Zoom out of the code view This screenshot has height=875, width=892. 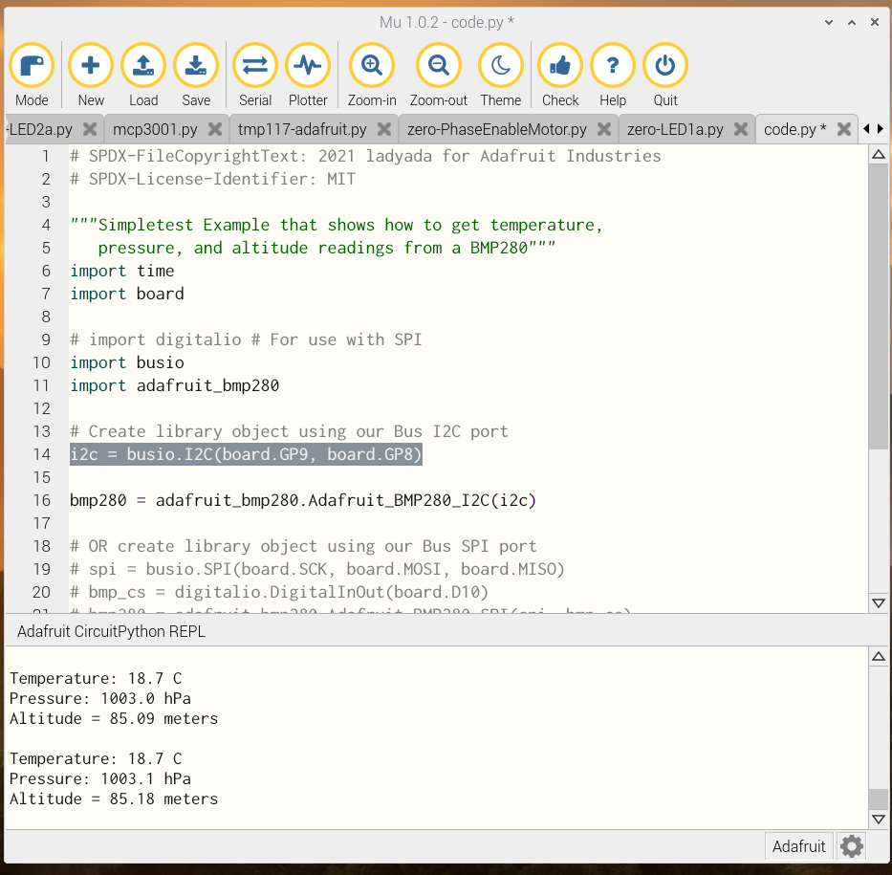pos(438,65)
